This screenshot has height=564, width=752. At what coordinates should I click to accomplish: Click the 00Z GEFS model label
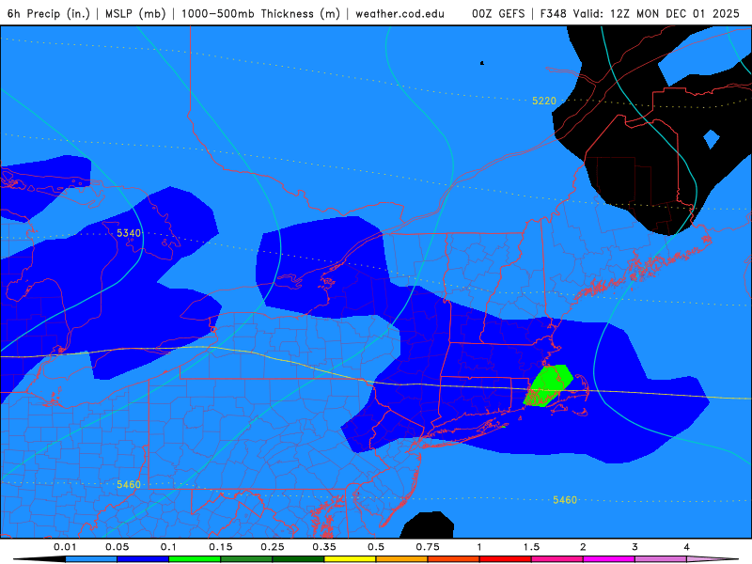pyautogui.click(x=498, y=13)
